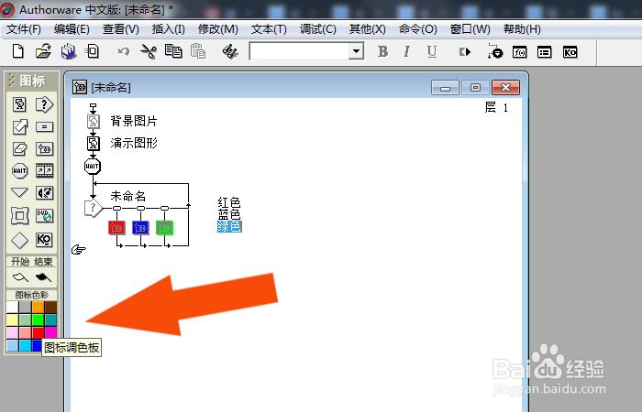Click the New file toolbar icon
This screenshot has height=412, width=642.
click(x=18, y=51)
